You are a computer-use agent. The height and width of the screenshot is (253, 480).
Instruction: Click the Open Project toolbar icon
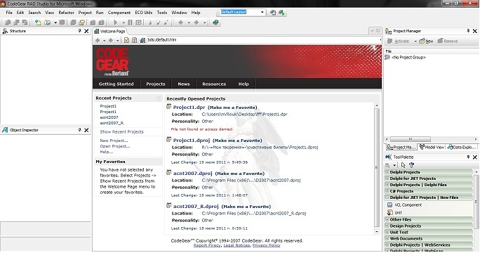[81, 22]
